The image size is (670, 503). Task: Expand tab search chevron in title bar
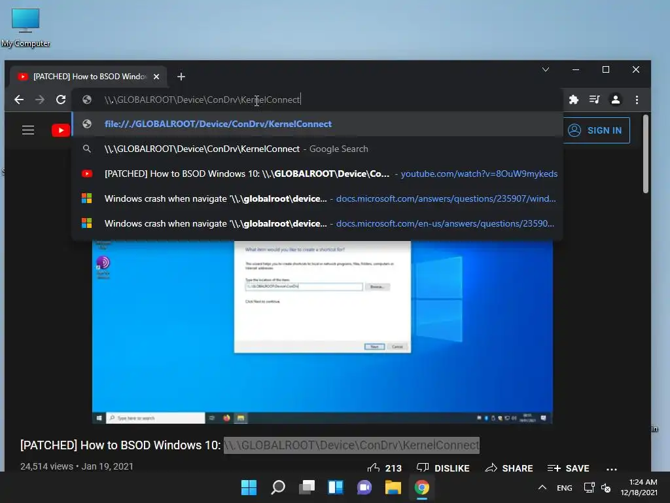(546, 69)
